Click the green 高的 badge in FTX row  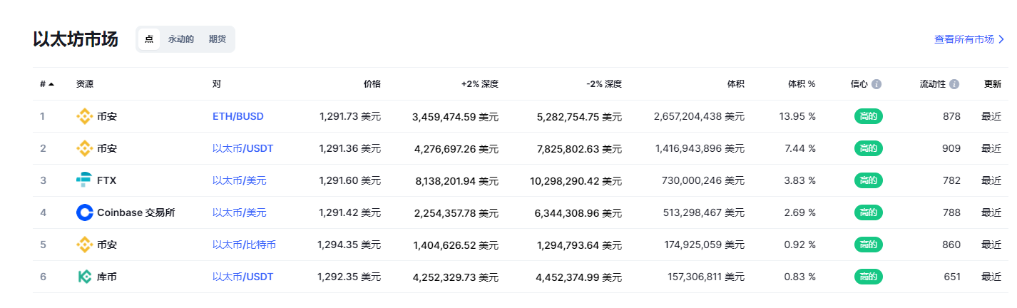click(x=868, y=180)
